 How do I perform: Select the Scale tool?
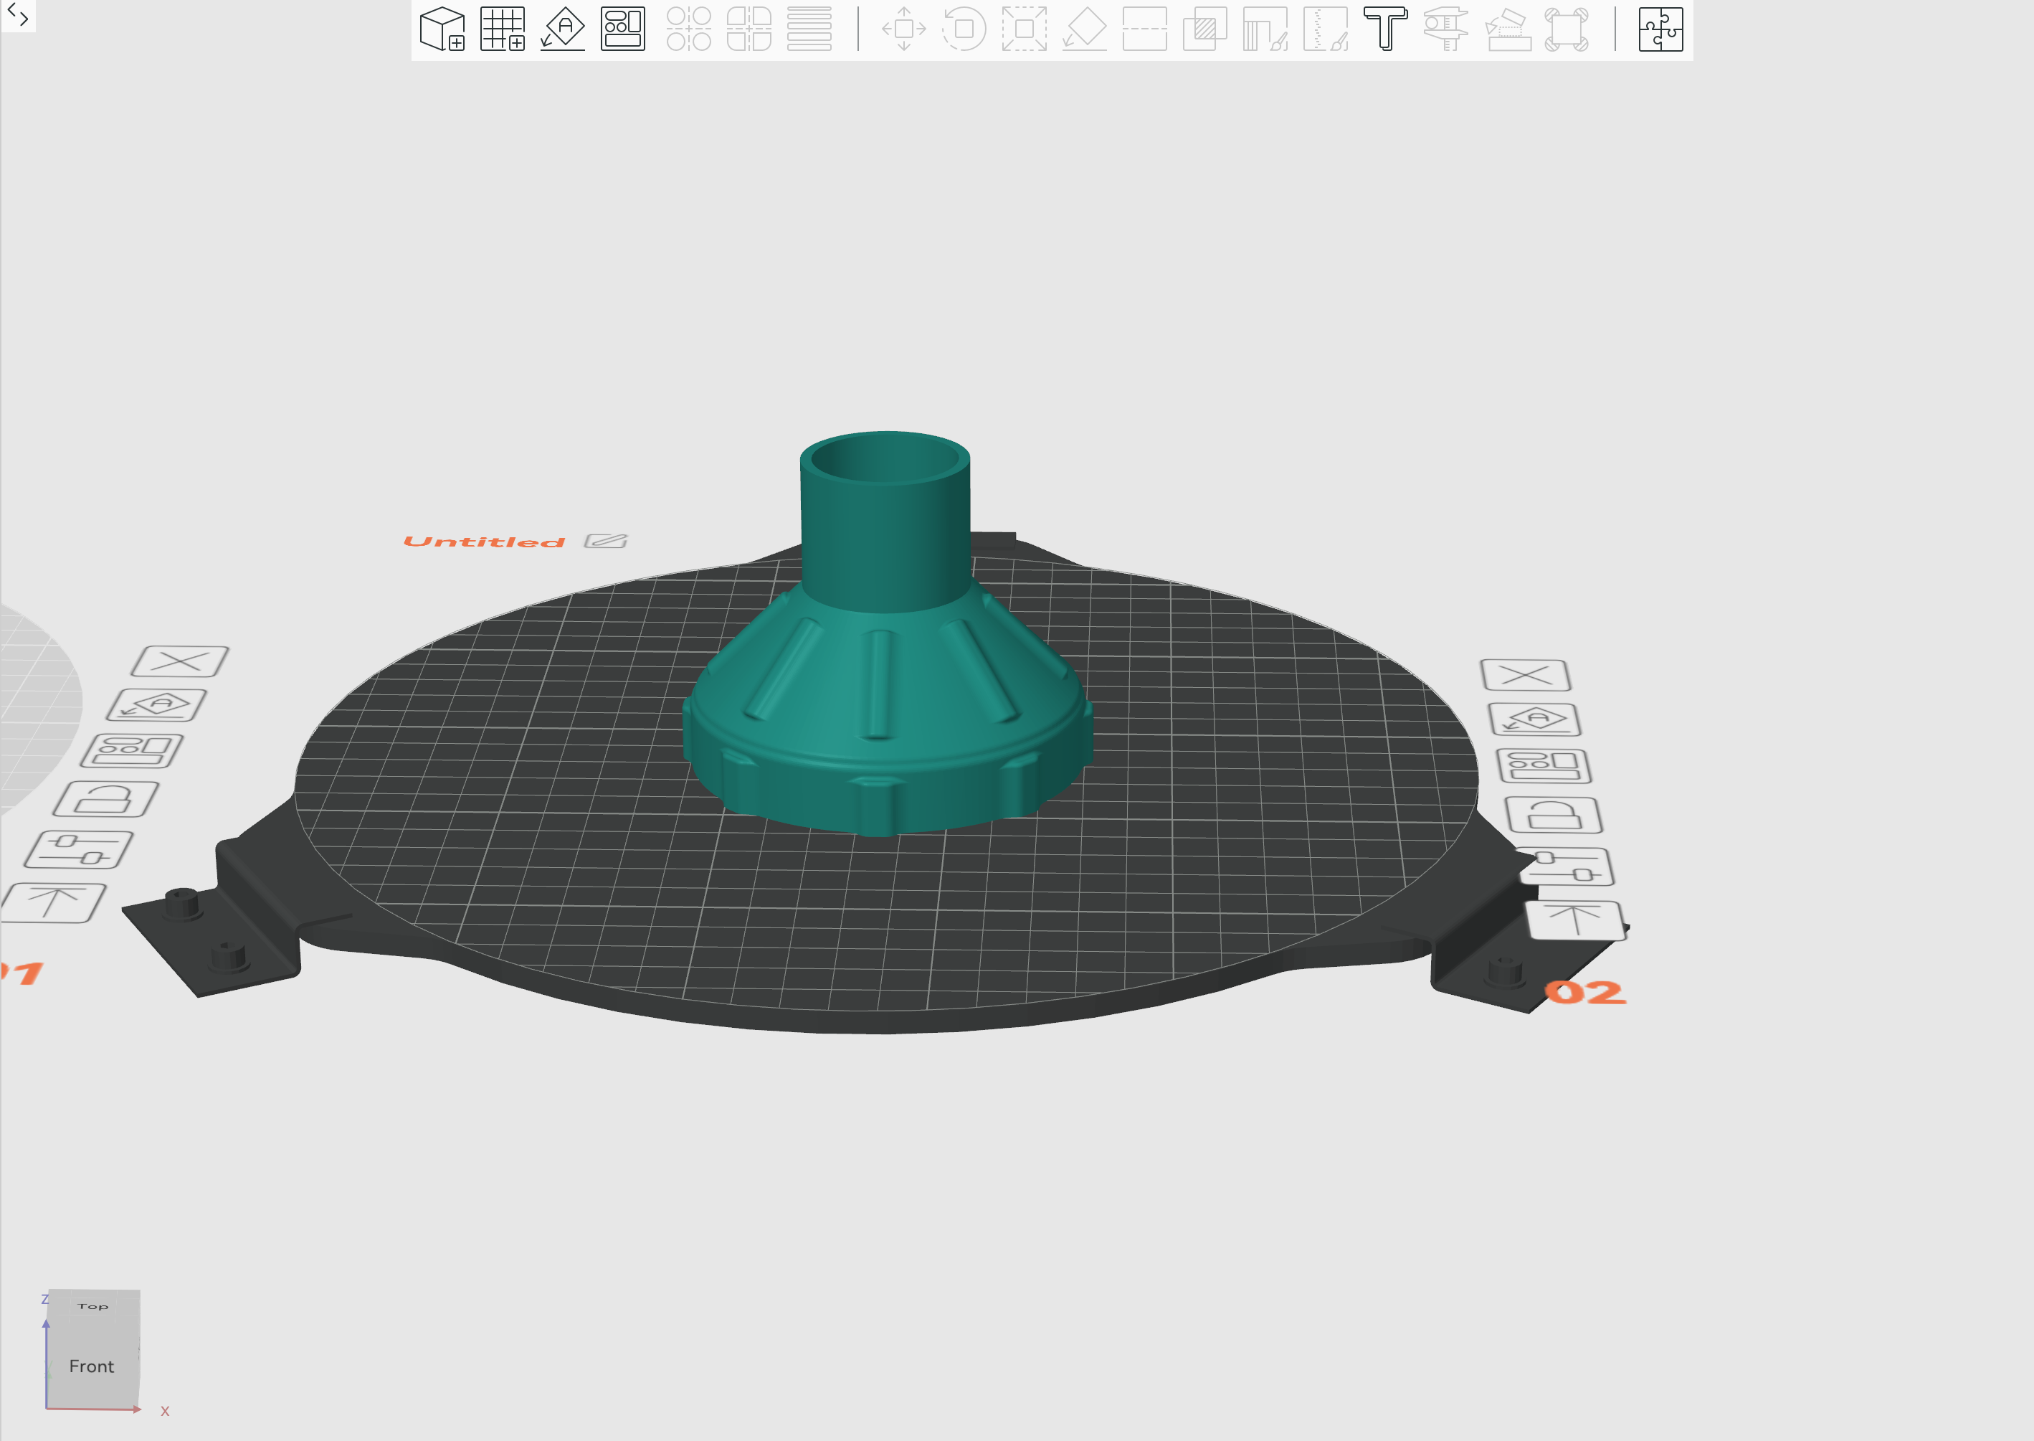(x=1024, y=29)
